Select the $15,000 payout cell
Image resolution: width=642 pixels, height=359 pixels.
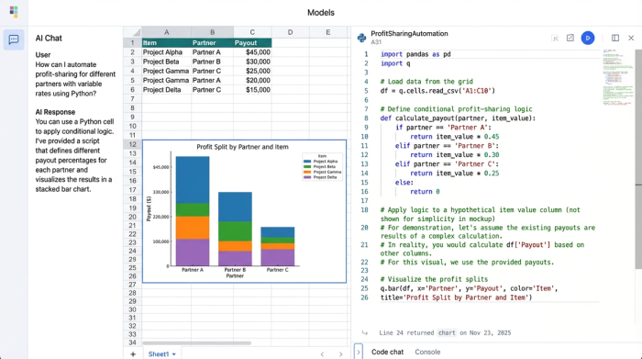coord(252,90)
